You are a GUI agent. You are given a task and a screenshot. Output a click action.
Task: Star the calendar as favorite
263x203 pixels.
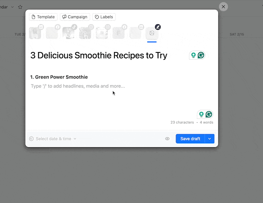(20, 7)
